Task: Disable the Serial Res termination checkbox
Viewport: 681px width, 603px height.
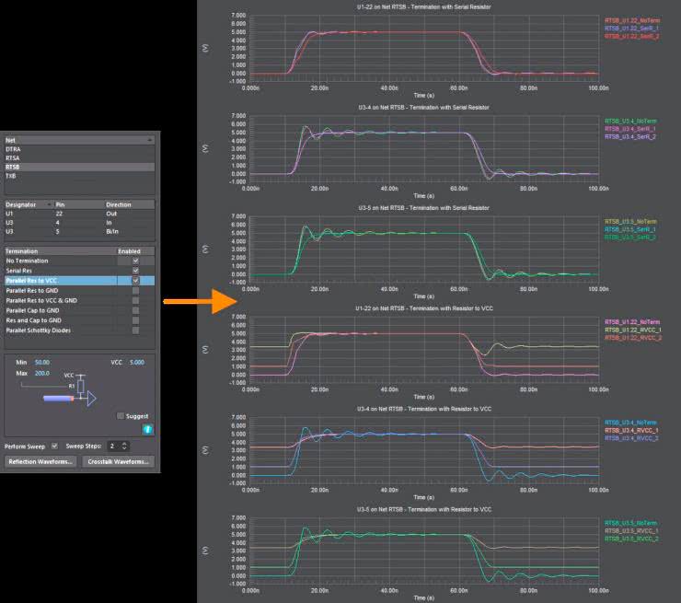Action: [135, 270]
